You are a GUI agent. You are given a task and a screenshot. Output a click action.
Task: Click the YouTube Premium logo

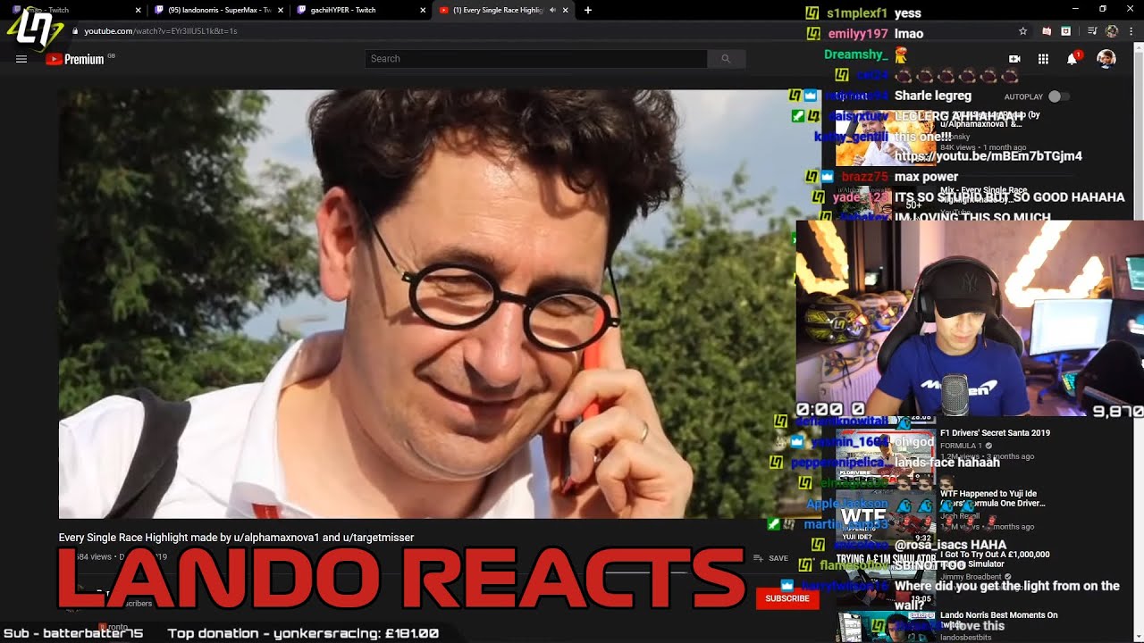(75, 59)
